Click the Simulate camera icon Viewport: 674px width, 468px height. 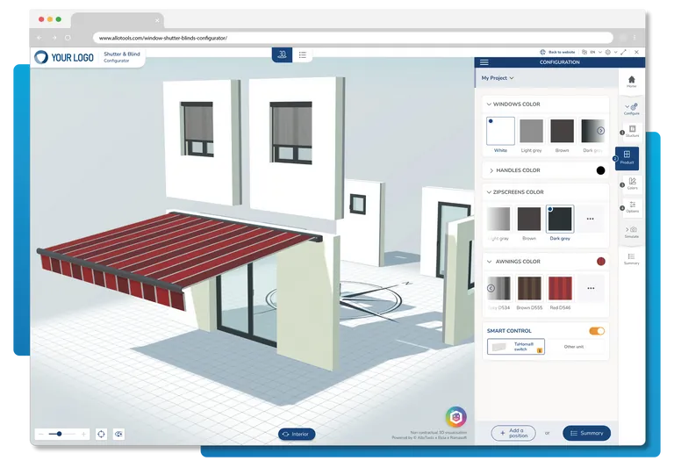(631, 231)
